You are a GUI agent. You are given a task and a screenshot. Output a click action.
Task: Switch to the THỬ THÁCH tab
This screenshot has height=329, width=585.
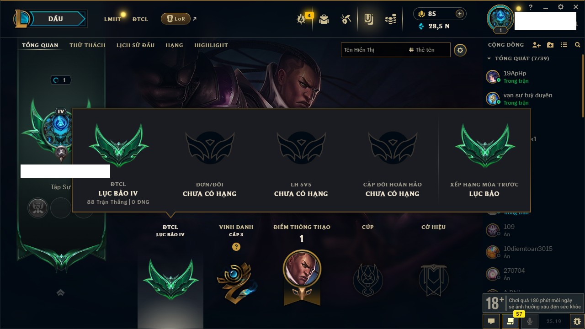[87, 45]
